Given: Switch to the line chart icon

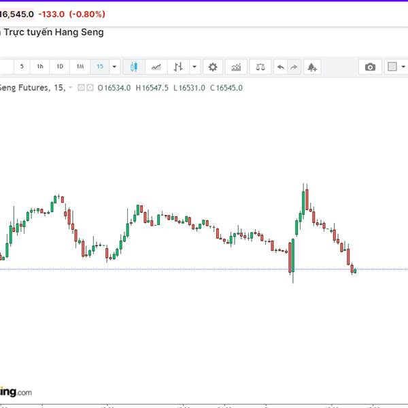Looking at the screenshot, I should point(156,67).
